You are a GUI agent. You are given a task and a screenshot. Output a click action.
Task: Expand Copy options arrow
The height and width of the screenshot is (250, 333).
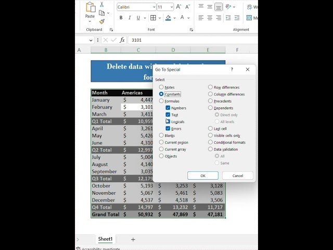(x=108, y=13)
